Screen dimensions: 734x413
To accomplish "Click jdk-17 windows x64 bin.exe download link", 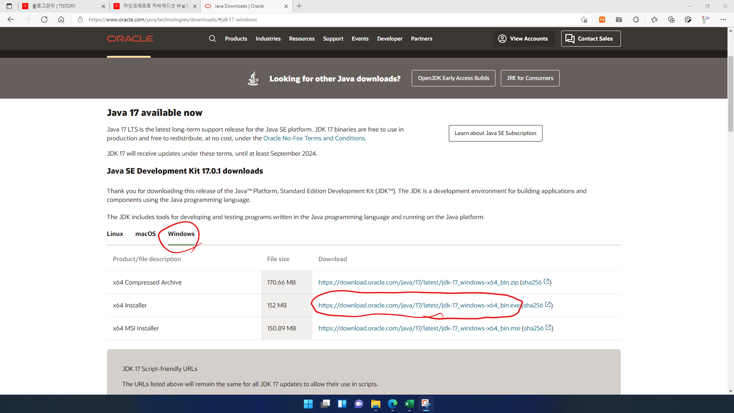I will [419, 305].
